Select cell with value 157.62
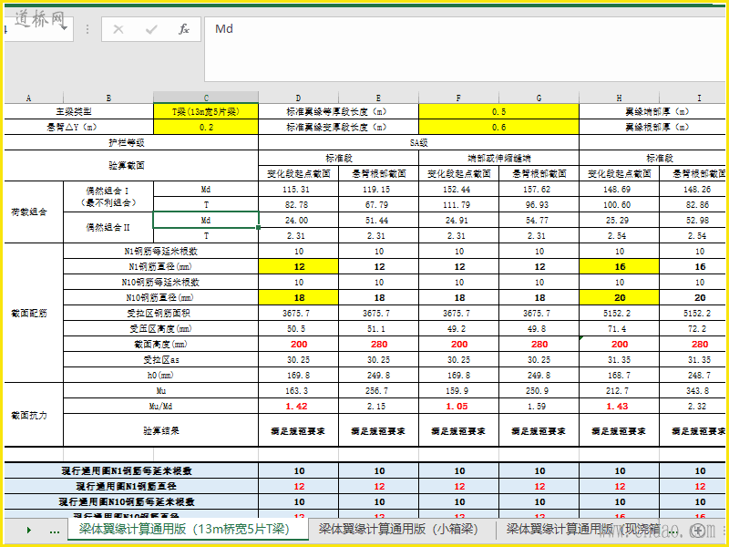The width and height of the screenshot is (729, 547). (x=539, y=190)
